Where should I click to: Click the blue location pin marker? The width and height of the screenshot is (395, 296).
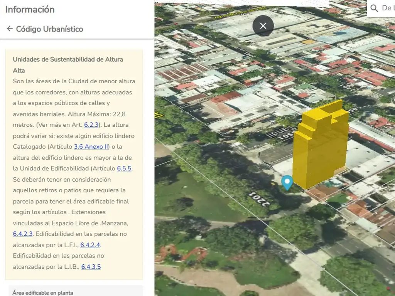click(x=287, y=182)
